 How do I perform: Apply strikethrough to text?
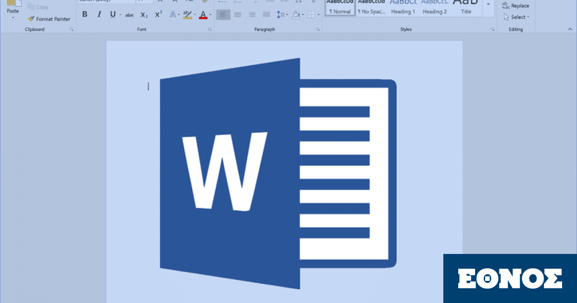[129, 15]
